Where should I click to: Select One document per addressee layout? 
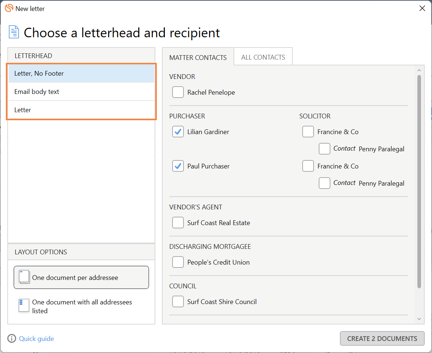pyautogui.click(x=81, y=278)
